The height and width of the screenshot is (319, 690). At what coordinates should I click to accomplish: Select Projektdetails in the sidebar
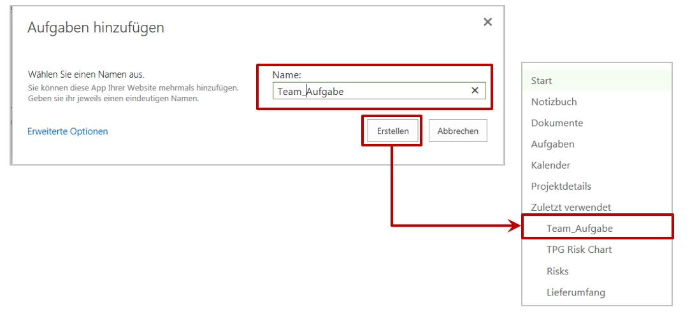pyautogui.click(x=561, y=186)
